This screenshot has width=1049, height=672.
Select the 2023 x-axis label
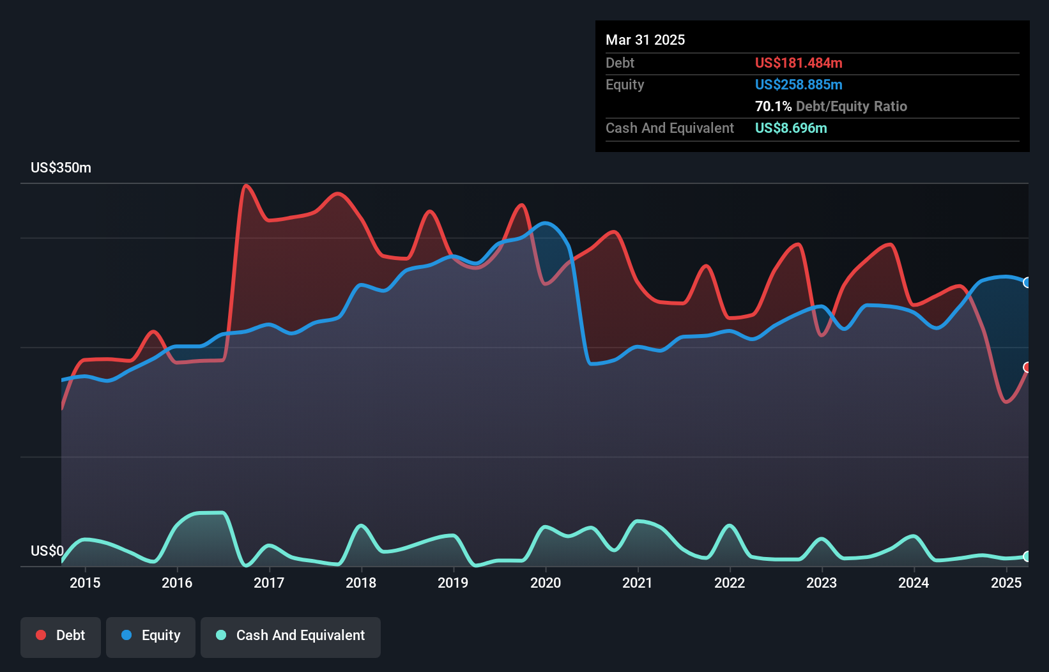tap(822, 583)
